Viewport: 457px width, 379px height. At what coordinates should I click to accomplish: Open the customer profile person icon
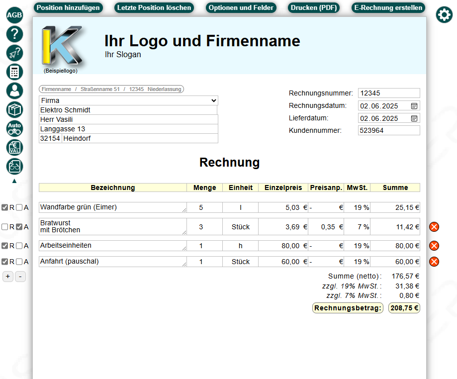coord(14,91)
